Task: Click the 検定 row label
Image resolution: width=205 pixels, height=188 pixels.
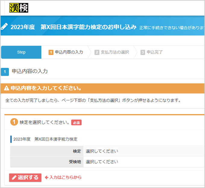Action: click(77, 151)
